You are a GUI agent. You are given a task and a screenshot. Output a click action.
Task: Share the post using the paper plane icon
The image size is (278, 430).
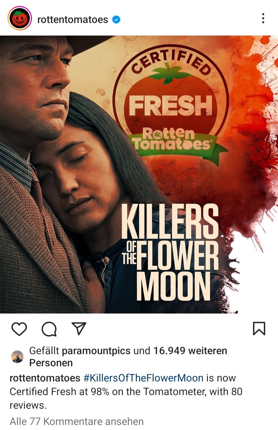click(79, 329)
